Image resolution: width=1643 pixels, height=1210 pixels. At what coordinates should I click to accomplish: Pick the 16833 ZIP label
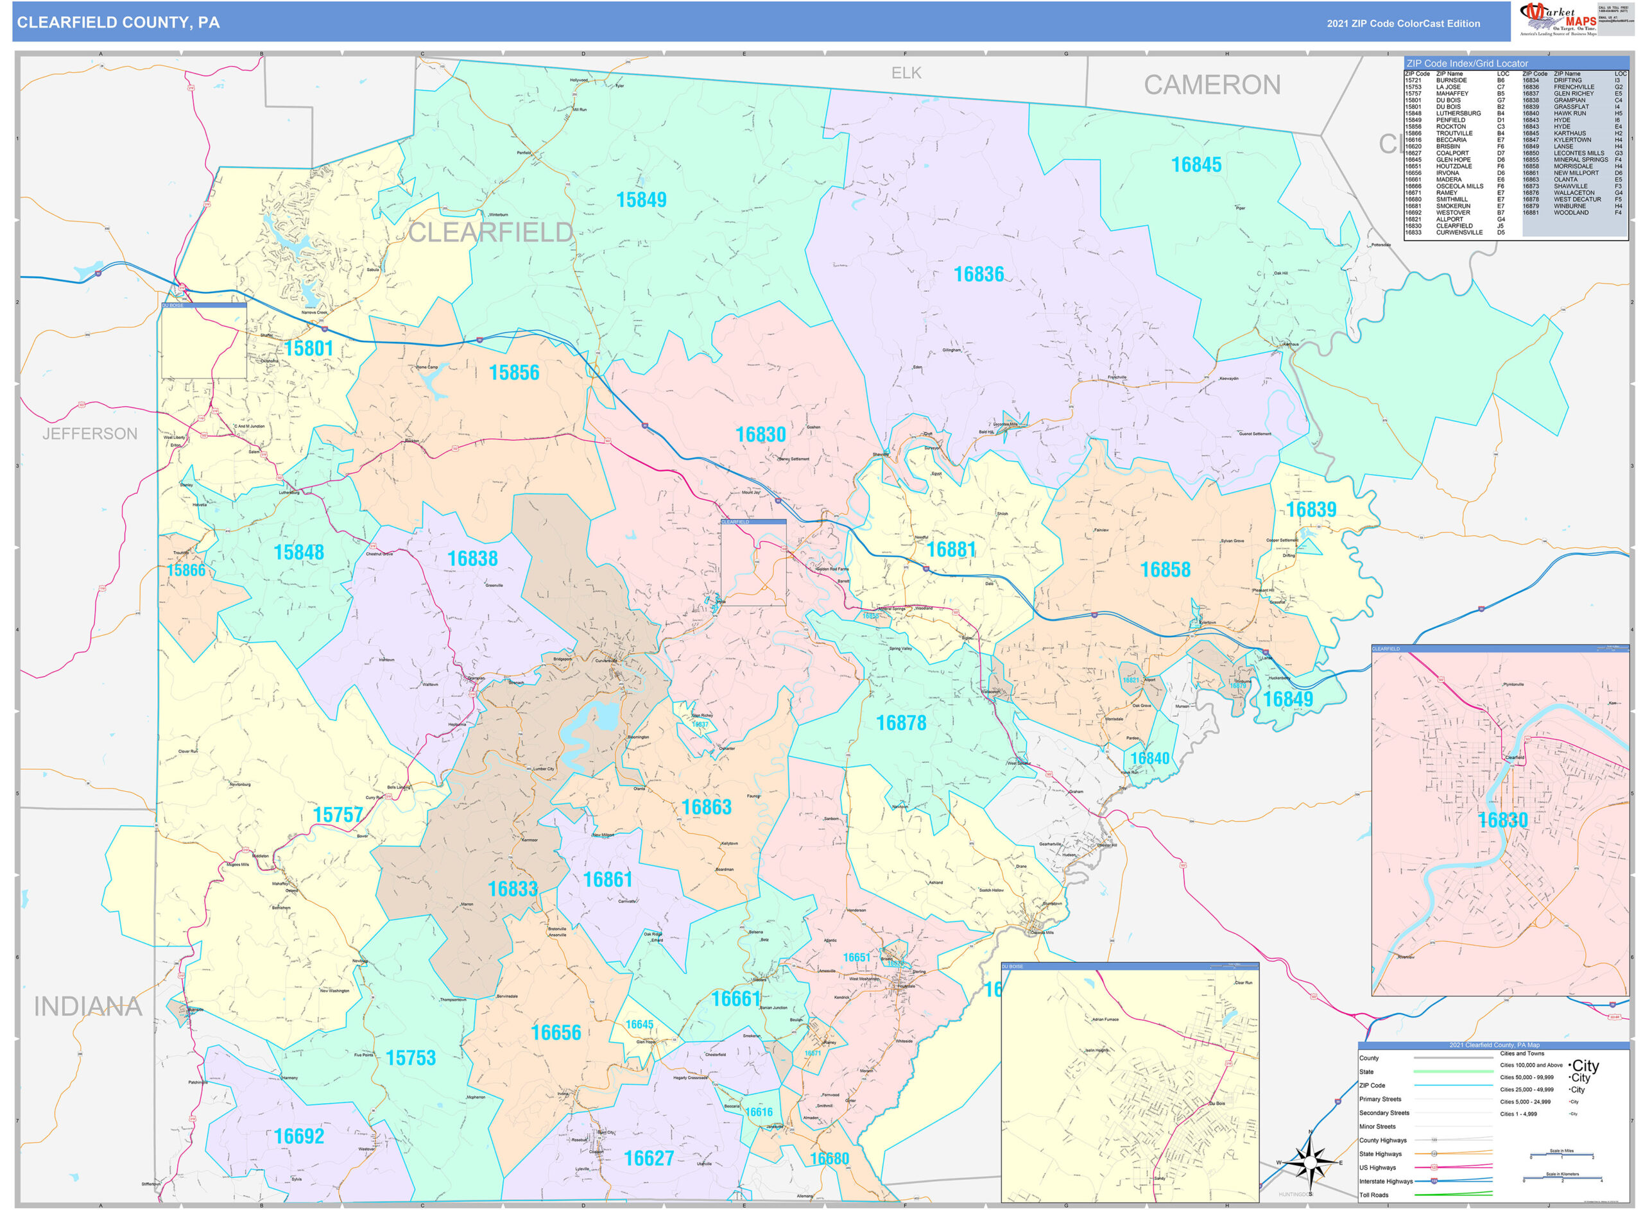pyautogui.click(x=513, y=890)
